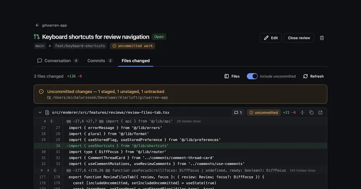Click the line importing plural

(180, 134)
